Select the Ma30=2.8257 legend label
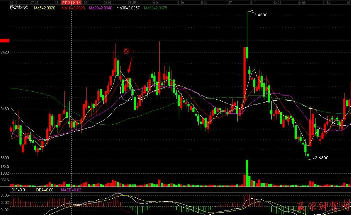 [128, 8]
